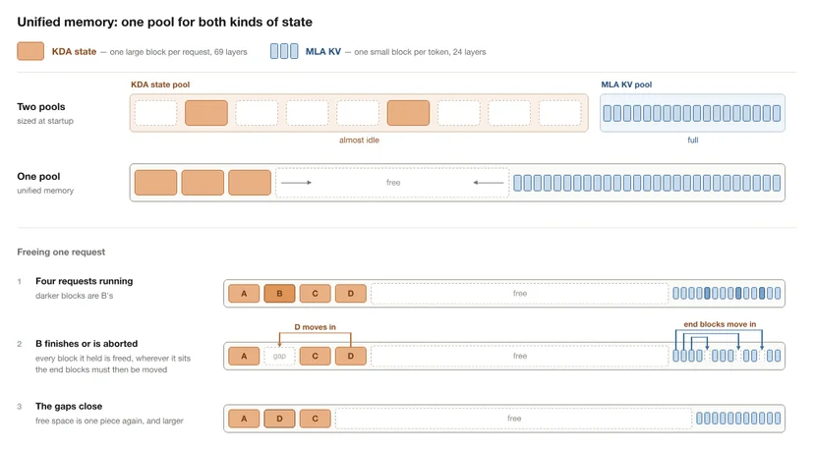This screenshot has height=450, width=814.
Task: Click the 'almost idle' caption
Action: tap(359, 141)
